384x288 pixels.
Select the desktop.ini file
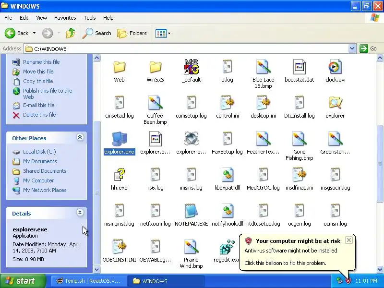tap(263, 103)
